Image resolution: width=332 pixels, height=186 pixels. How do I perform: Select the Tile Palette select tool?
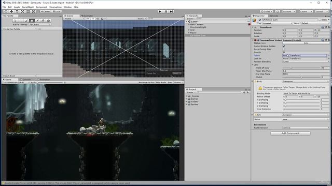[15, 21]
